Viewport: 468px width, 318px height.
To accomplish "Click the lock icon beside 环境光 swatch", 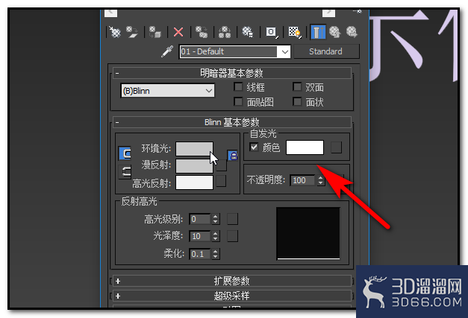I will 233,156.
